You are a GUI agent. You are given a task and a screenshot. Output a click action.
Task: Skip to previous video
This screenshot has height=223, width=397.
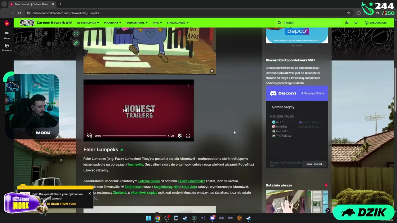pos(125,110)
